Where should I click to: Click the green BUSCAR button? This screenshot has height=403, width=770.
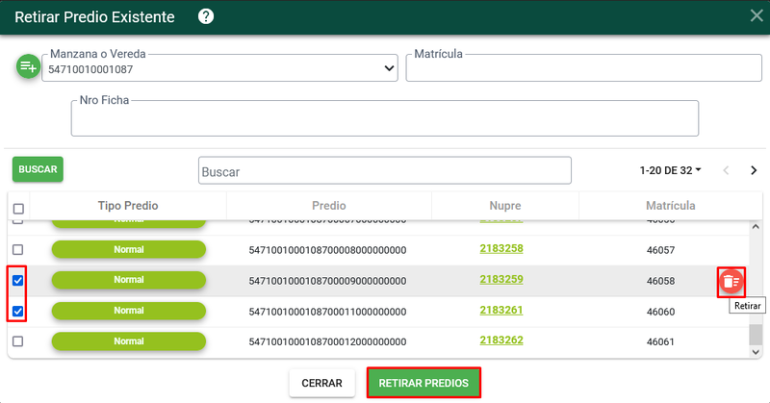(38, 169)
